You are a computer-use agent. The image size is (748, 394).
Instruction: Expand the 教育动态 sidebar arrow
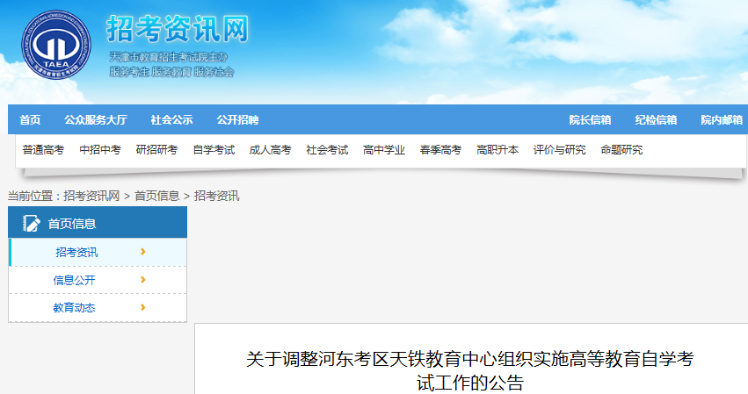(x=142, y=307)
